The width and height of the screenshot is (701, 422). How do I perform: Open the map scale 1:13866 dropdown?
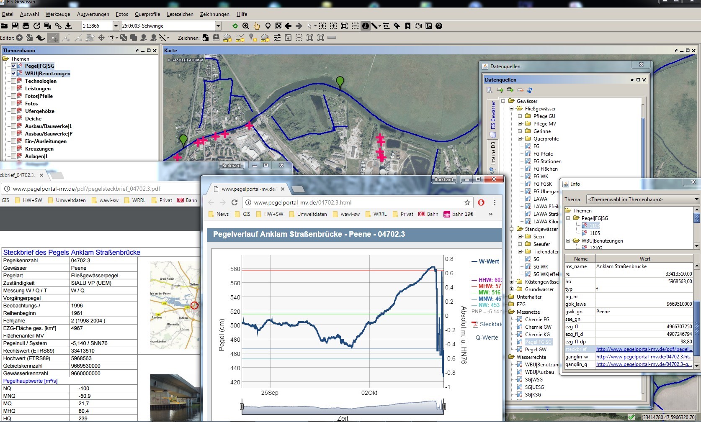(x=116, y=26)
